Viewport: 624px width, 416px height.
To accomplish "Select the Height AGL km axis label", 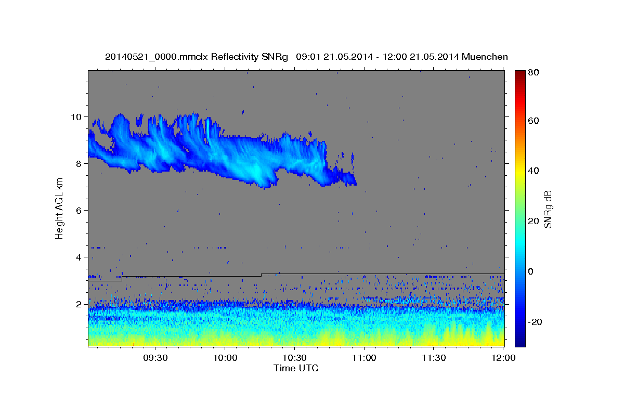I will (x=59, y=207).
